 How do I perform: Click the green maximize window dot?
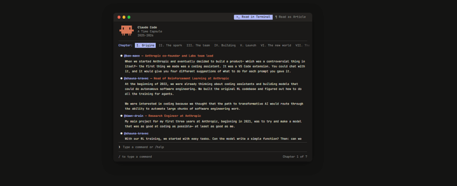(129, 17)
